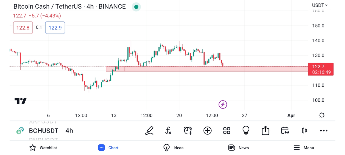Select the pencil drawing tool icon
Screen dimensions: 345x155
(x=149, y=131)
